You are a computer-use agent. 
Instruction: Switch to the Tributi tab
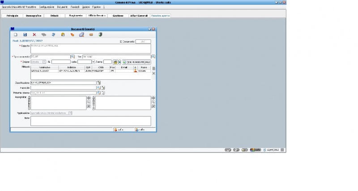point(54,16)
